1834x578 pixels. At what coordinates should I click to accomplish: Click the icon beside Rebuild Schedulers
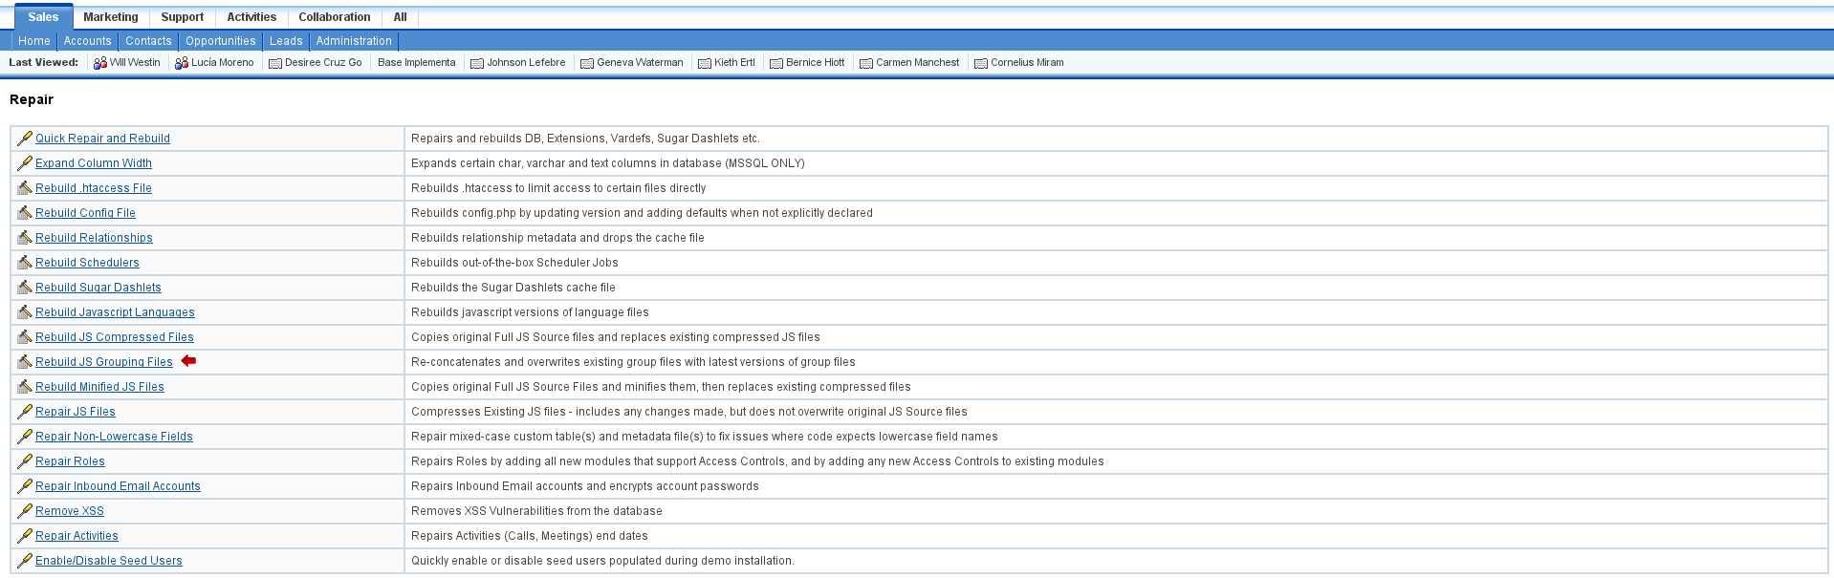point(25,263)
